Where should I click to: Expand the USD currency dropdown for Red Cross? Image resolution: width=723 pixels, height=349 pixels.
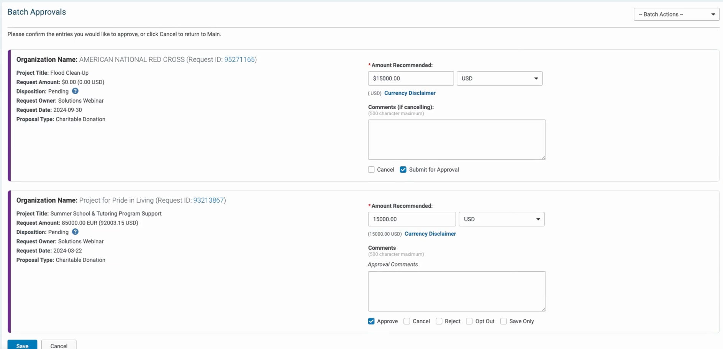(x=499, y=79)
